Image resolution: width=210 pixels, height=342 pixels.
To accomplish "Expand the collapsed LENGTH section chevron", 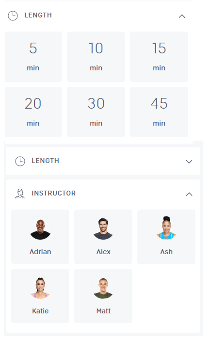I will click(189, 162).
